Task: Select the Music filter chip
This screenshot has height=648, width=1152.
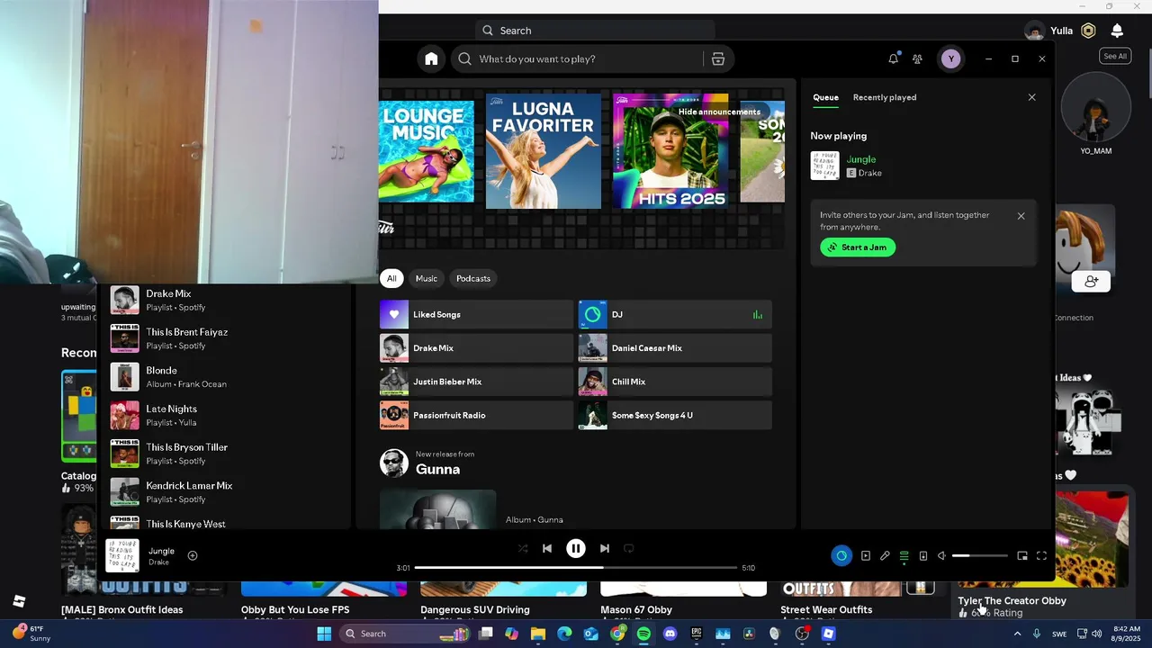Action: click(427, 278)
